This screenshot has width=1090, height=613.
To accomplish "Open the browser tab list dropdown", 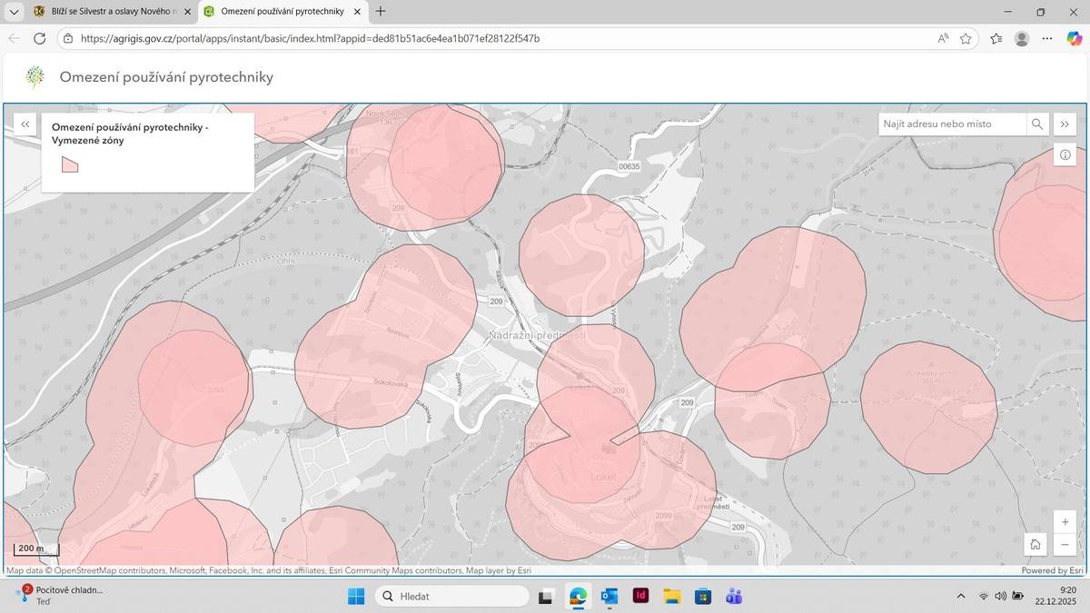I will (x=14, y=12).
